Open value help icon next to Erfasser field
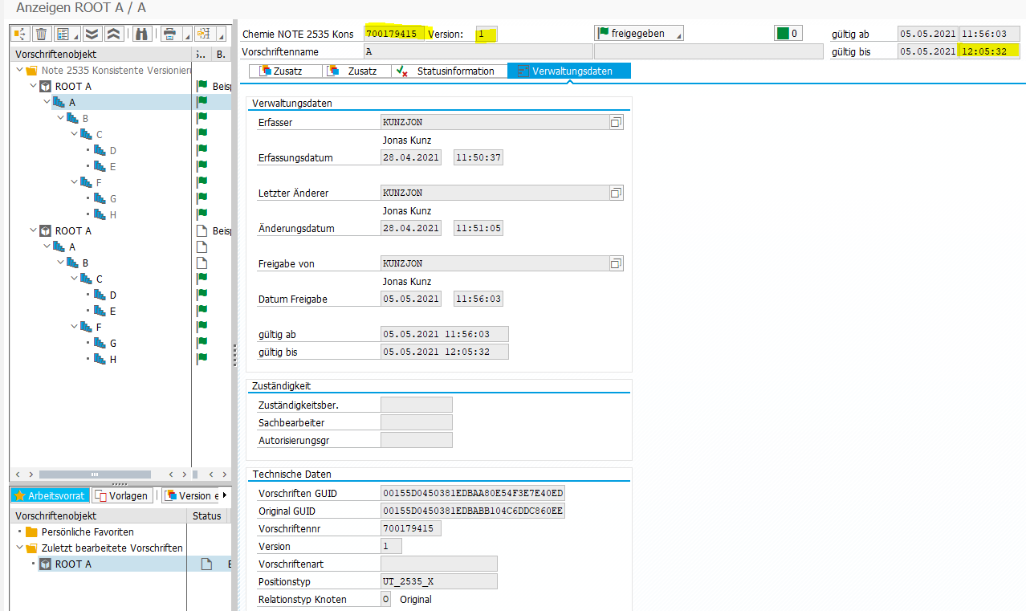This screenshot has height=611, width=1026. click(x=616, y=122)
